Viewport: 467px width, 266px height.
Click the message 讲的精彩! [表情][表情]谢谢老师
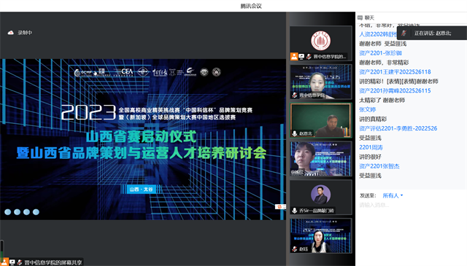point(398,81)
